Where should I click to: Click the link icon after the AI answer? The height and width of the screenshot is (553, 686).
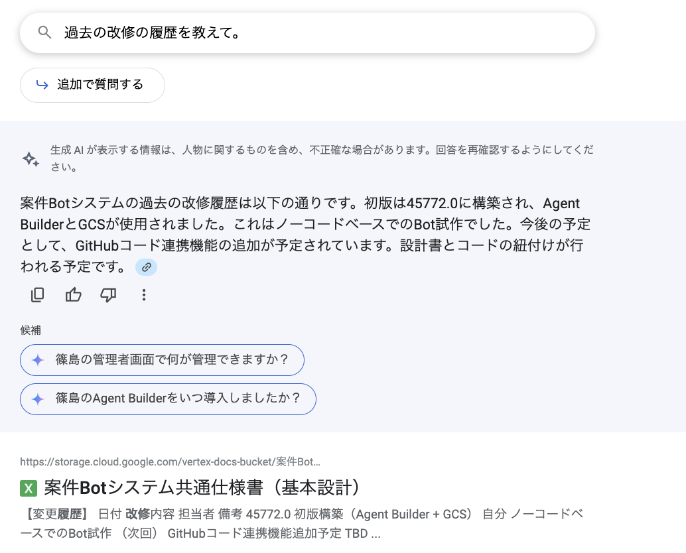146,267
